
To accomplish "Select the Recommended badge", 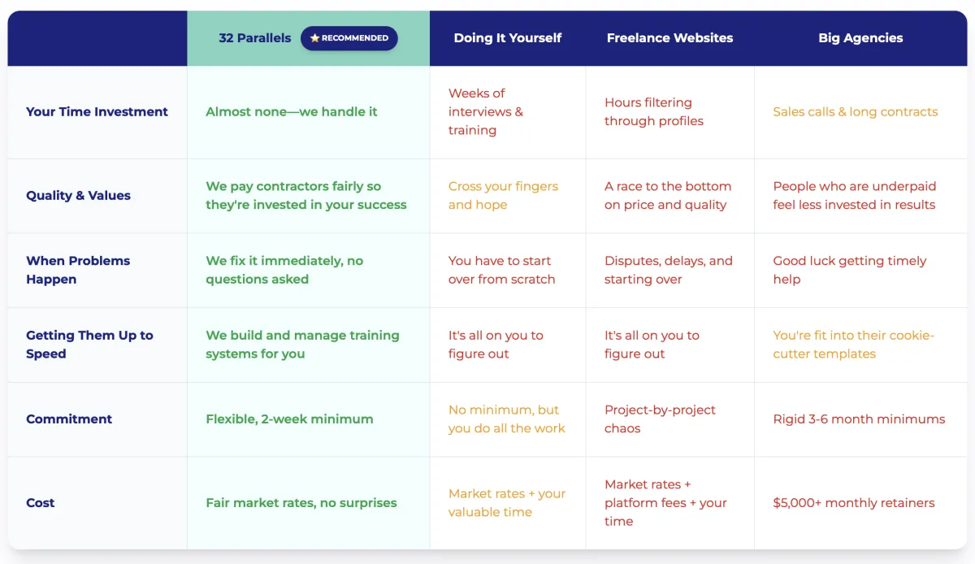I will point(349,38).
